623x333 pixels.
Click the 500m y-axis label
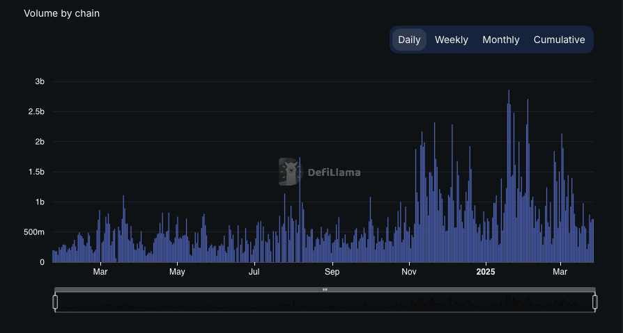(35, 232)
